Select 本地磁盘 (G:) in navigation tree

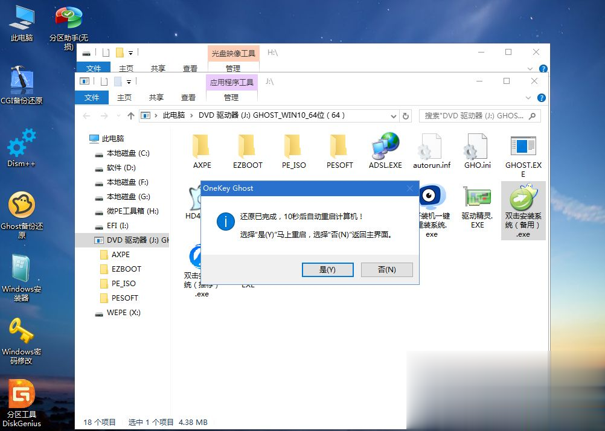(123, 197)
